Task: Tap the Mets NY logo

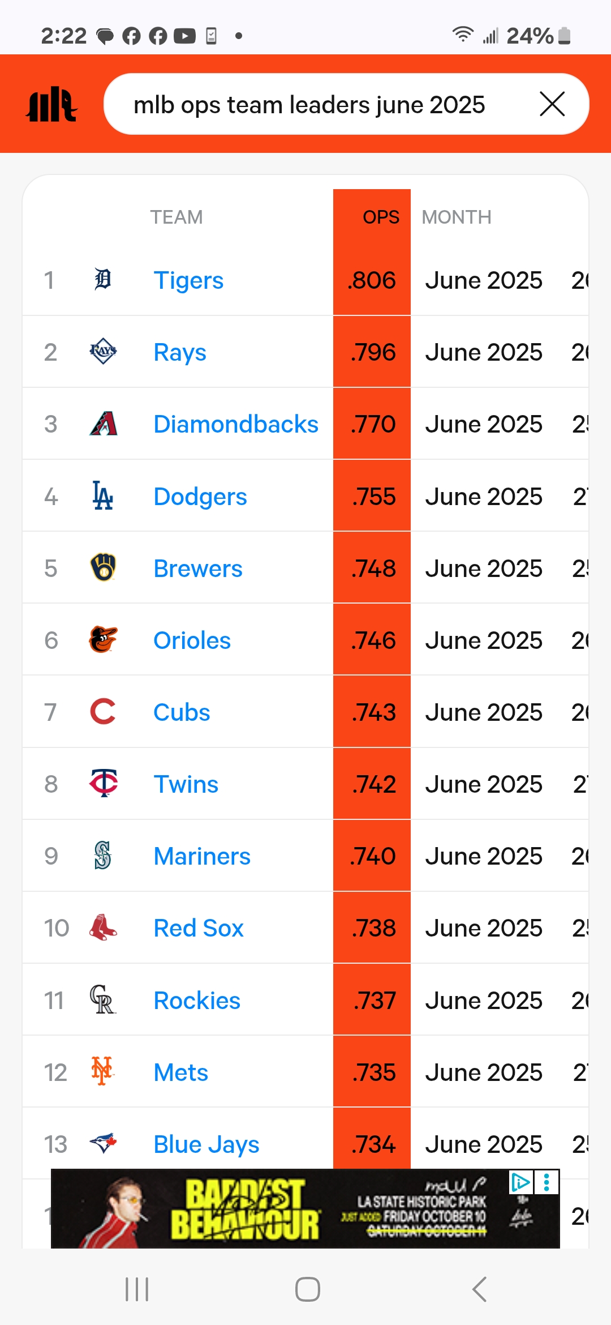Action: click(102, 1071)
